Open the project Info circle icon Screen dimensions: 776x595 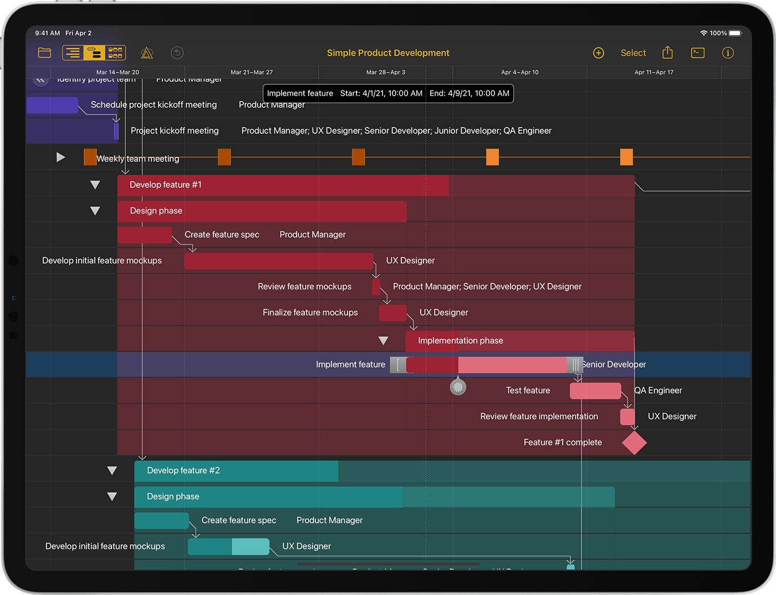(x=728, y=53)
